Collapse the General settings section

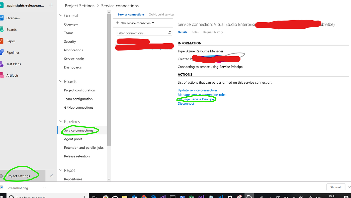[60, 15]
